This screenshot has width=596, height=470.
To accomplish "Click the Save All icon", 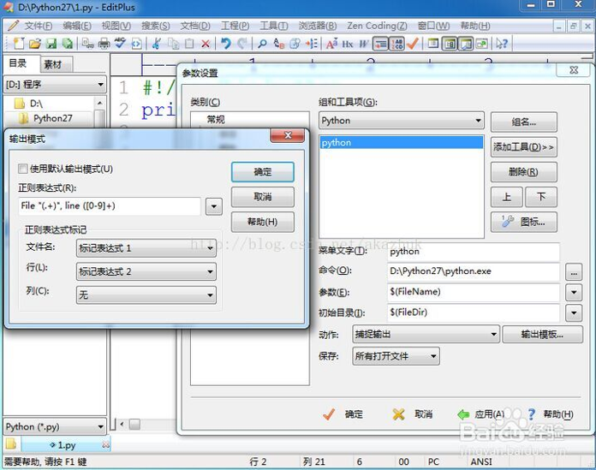I will [x=68, y=44].
